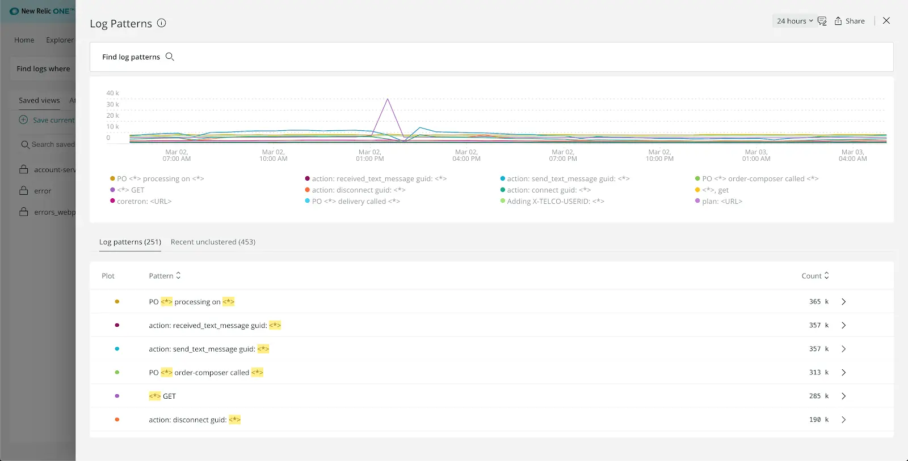Switch to Recent unclustered (453) tab
This screenshot has width=908, height=461.
tap(213, 242)
